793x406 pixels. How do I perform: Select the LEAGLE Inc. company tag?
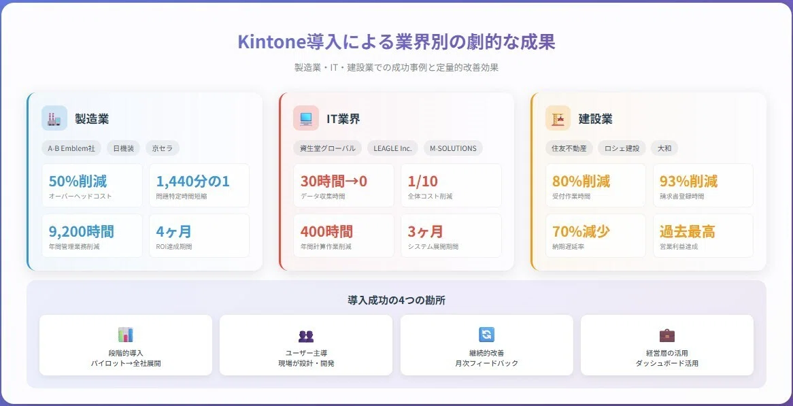392,148
